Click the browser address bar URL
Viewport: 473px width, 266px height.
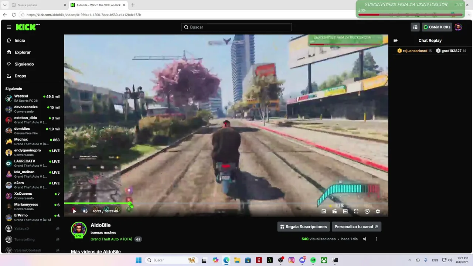84,15
